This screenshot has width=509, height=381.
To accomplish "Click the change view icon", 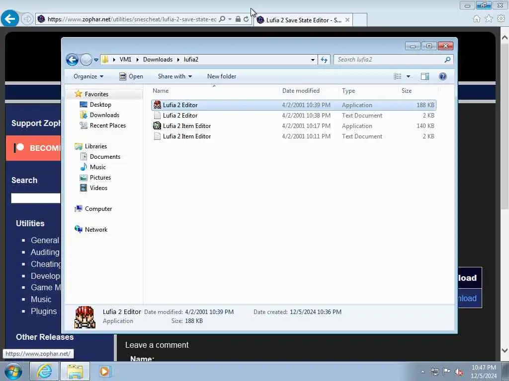I will coord(398,76).
